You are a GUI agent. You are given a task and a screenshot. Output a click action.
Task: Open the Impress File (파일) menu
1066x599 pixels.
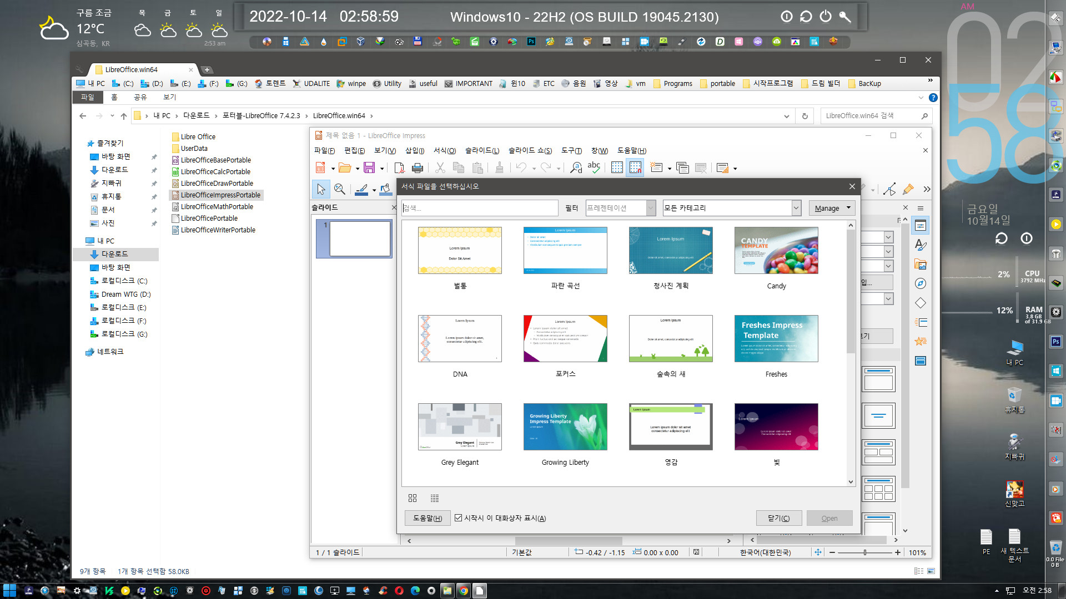click(x=324, y=150)
